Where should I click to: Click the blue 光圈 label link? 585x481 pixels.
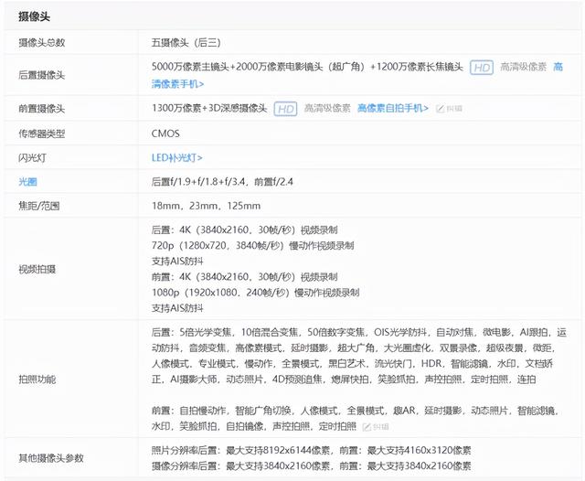[x=28, y=182]
